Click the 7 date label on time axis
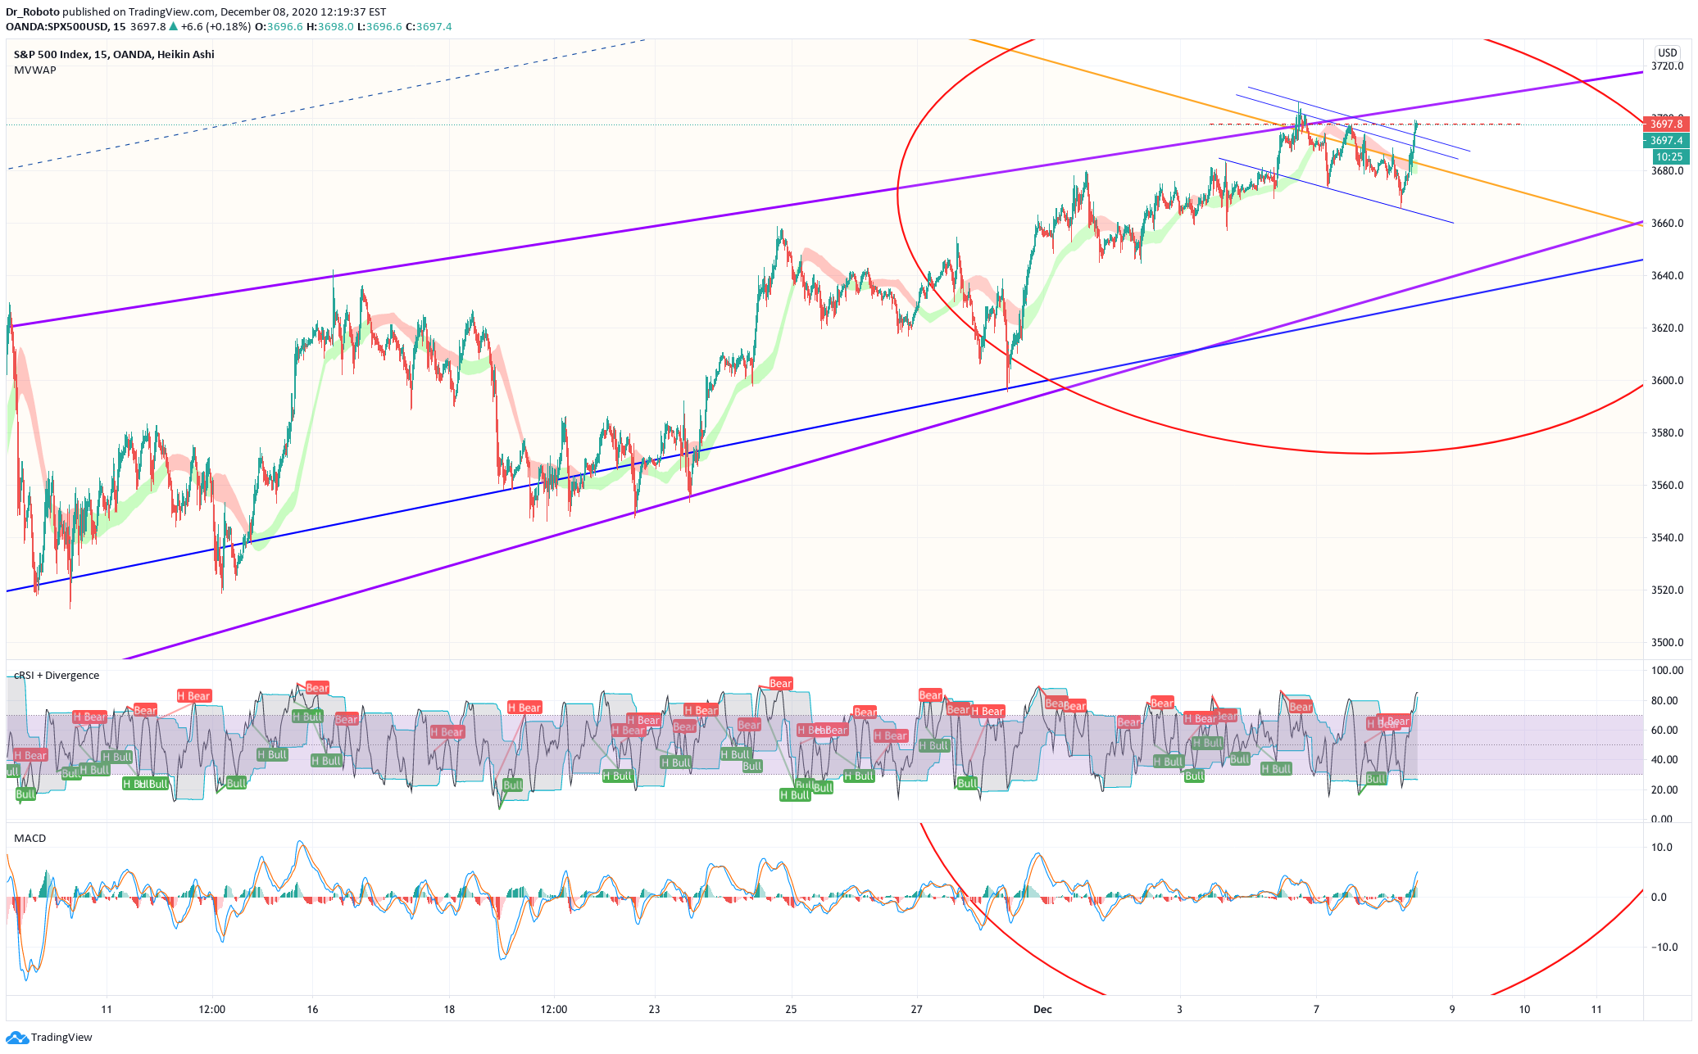The image size is (1698, 1054). (1316, 1010)
